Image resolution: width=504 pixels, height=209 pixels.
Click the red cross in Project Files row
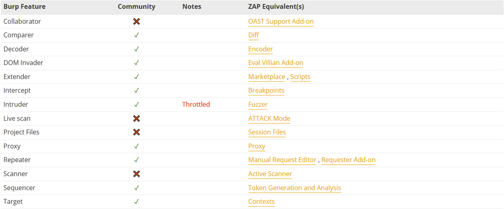point(136,132)
